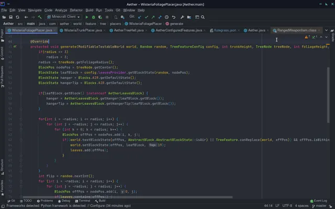
Task: Run Minecraft Client with the green play icon
Action: pos(87,17)
